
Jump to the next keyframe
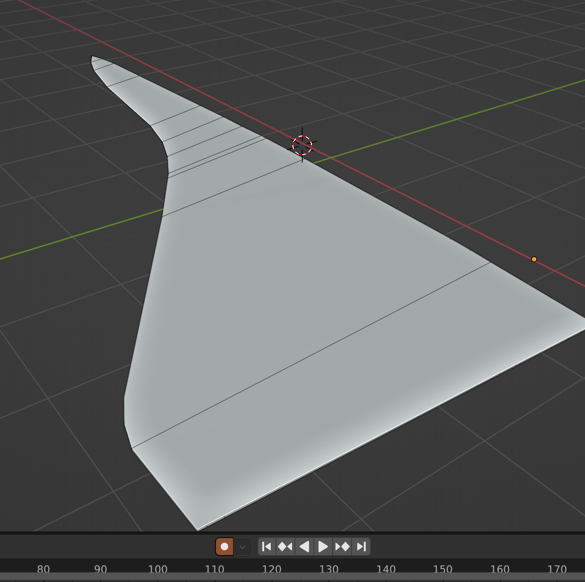[342, 547]
